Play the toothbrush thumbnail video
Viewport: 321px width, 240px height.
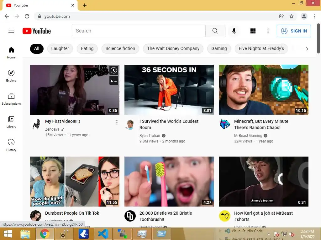coord(169,182)
